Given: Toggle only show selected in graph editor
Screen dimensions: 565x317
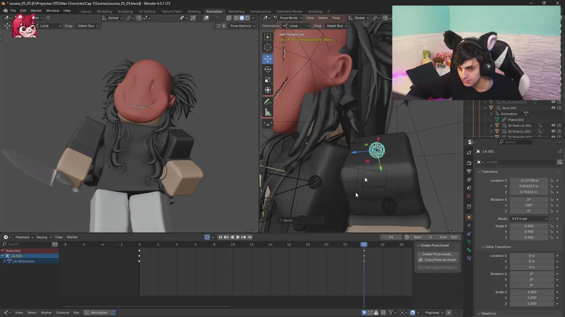Looking at the screenshot, I should [x=364, y=313].
